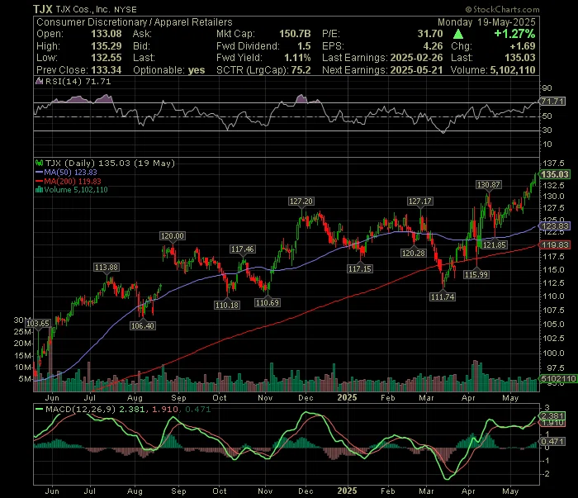Click the 115.99 April low label
Screen dimensions: 578x498
point(476,274)
